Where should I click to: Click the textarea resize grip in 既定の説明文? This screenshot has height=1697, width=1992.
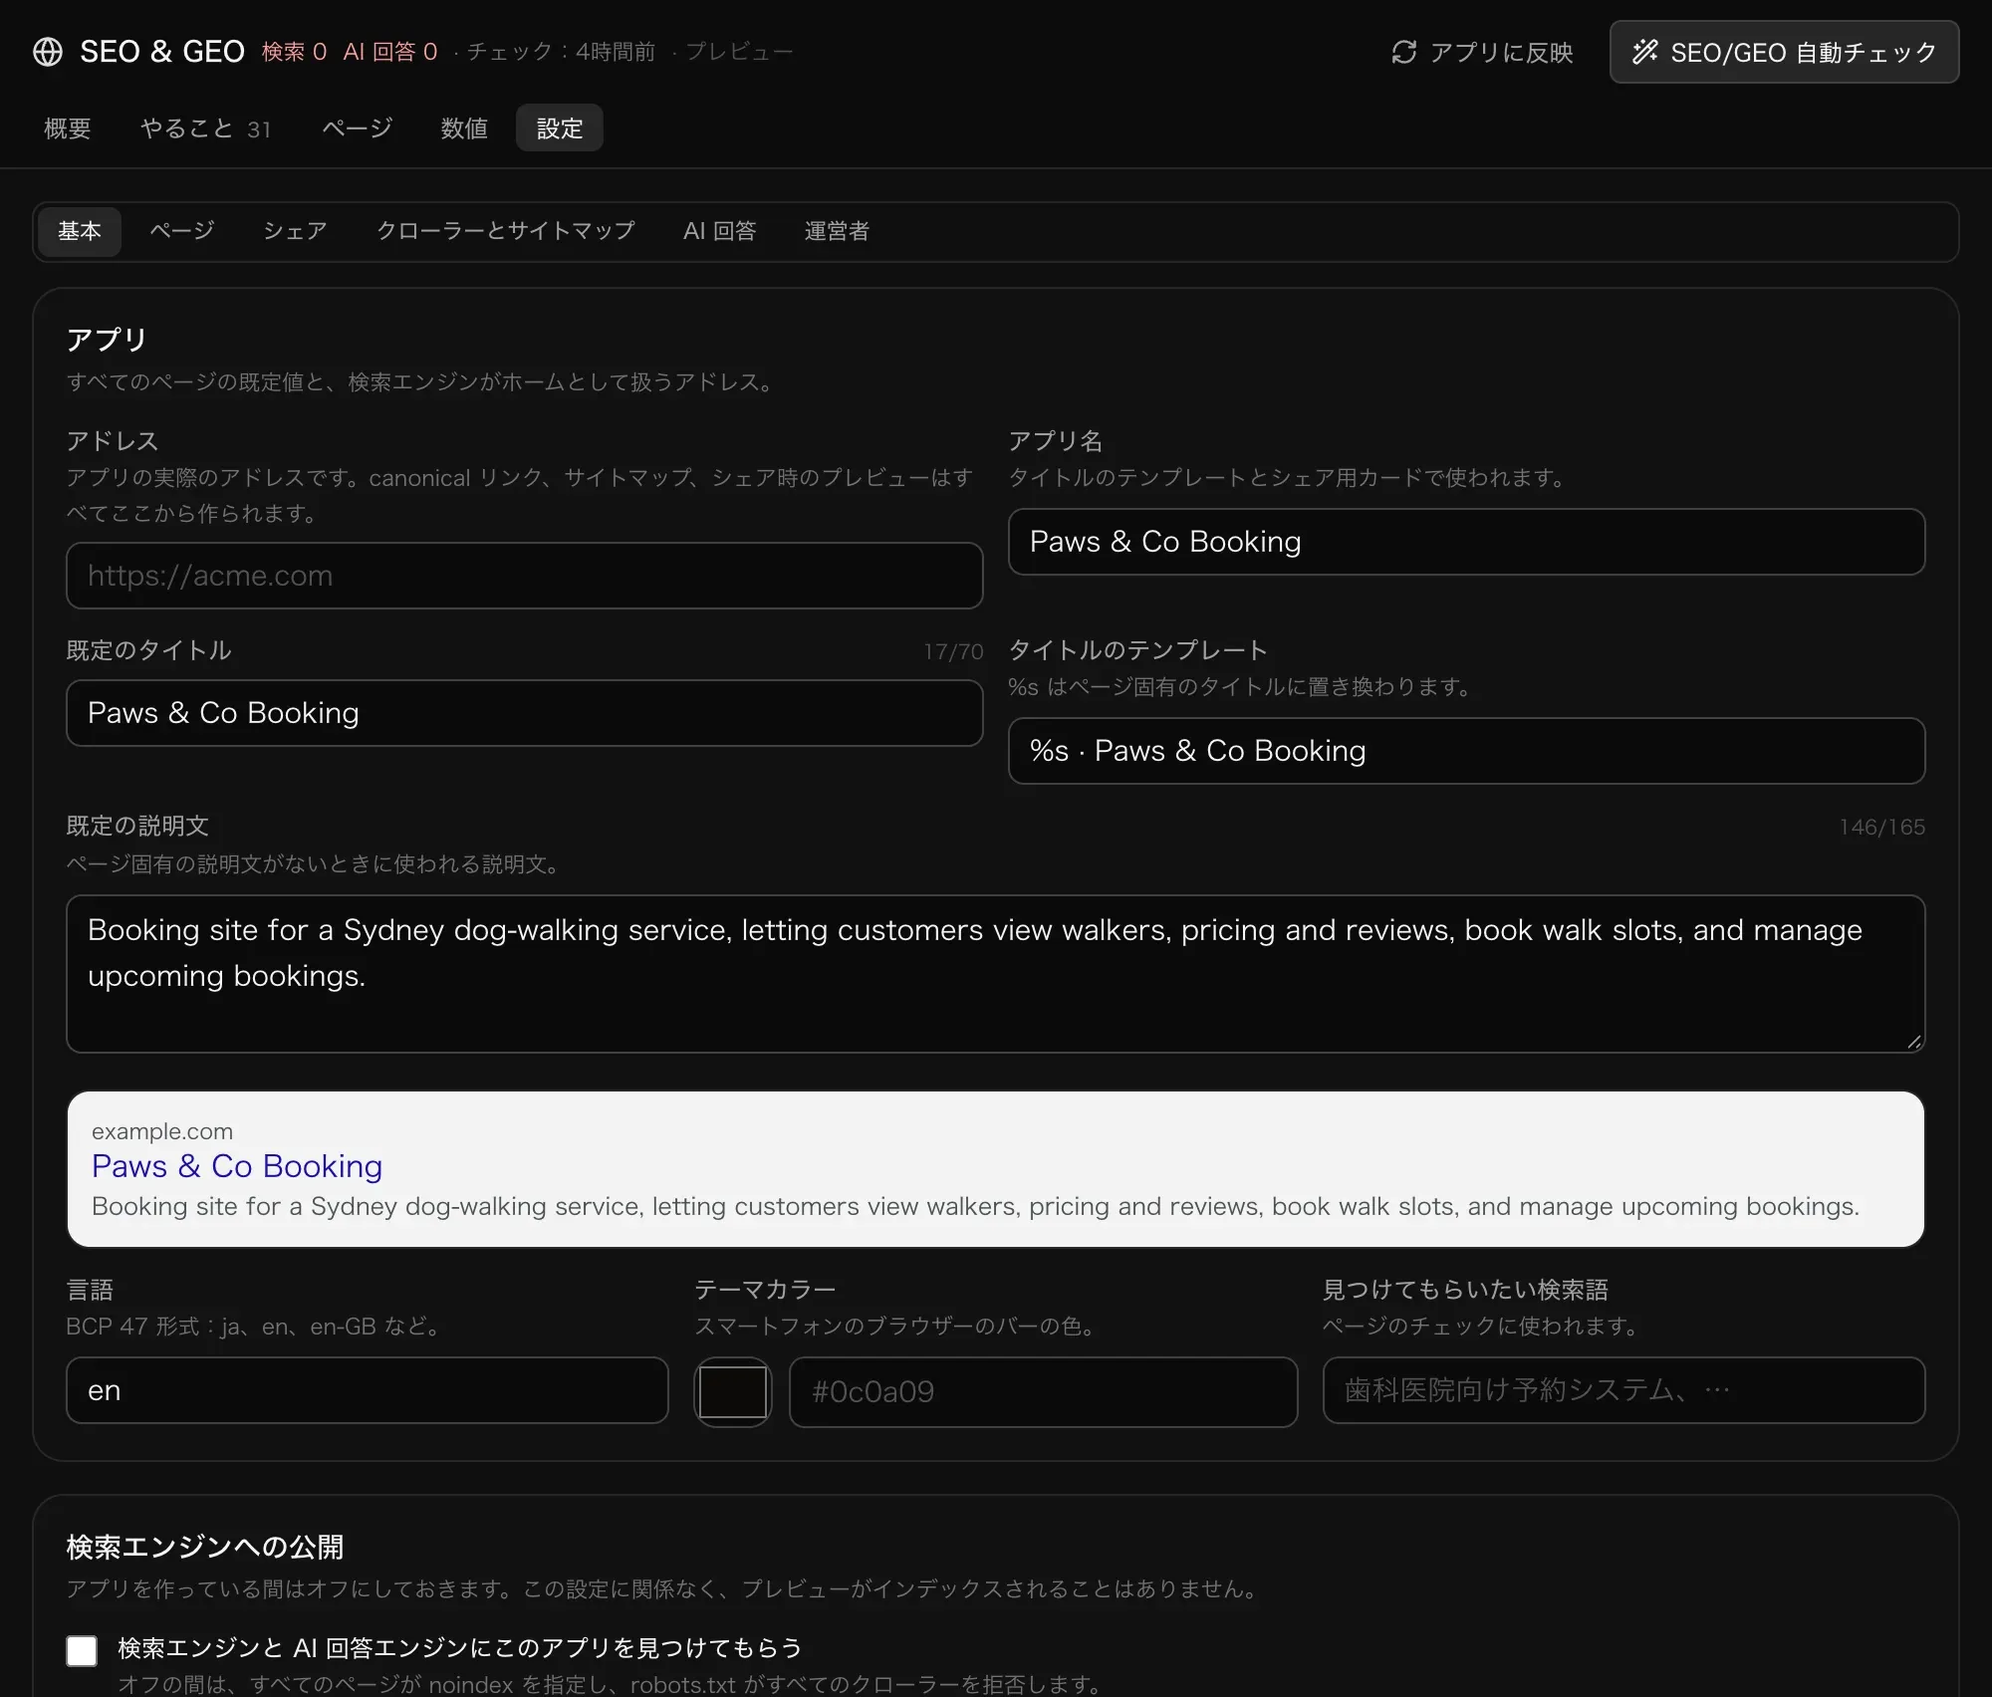pyautogui.click(x=1913, y=1042)
